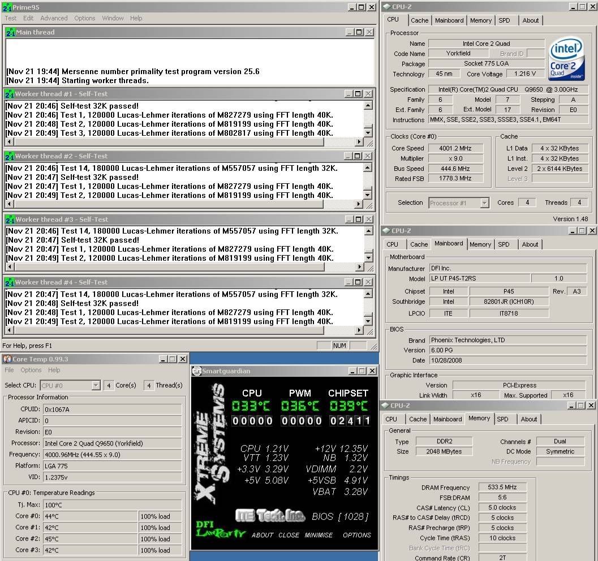Open the Prime95 Options menu

coord(85,18)
